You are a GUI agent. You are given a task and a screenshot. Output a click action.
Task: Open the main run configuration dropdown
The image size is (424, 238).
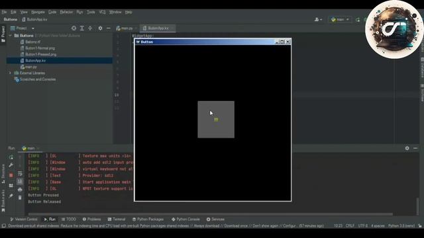pos(340,19)
